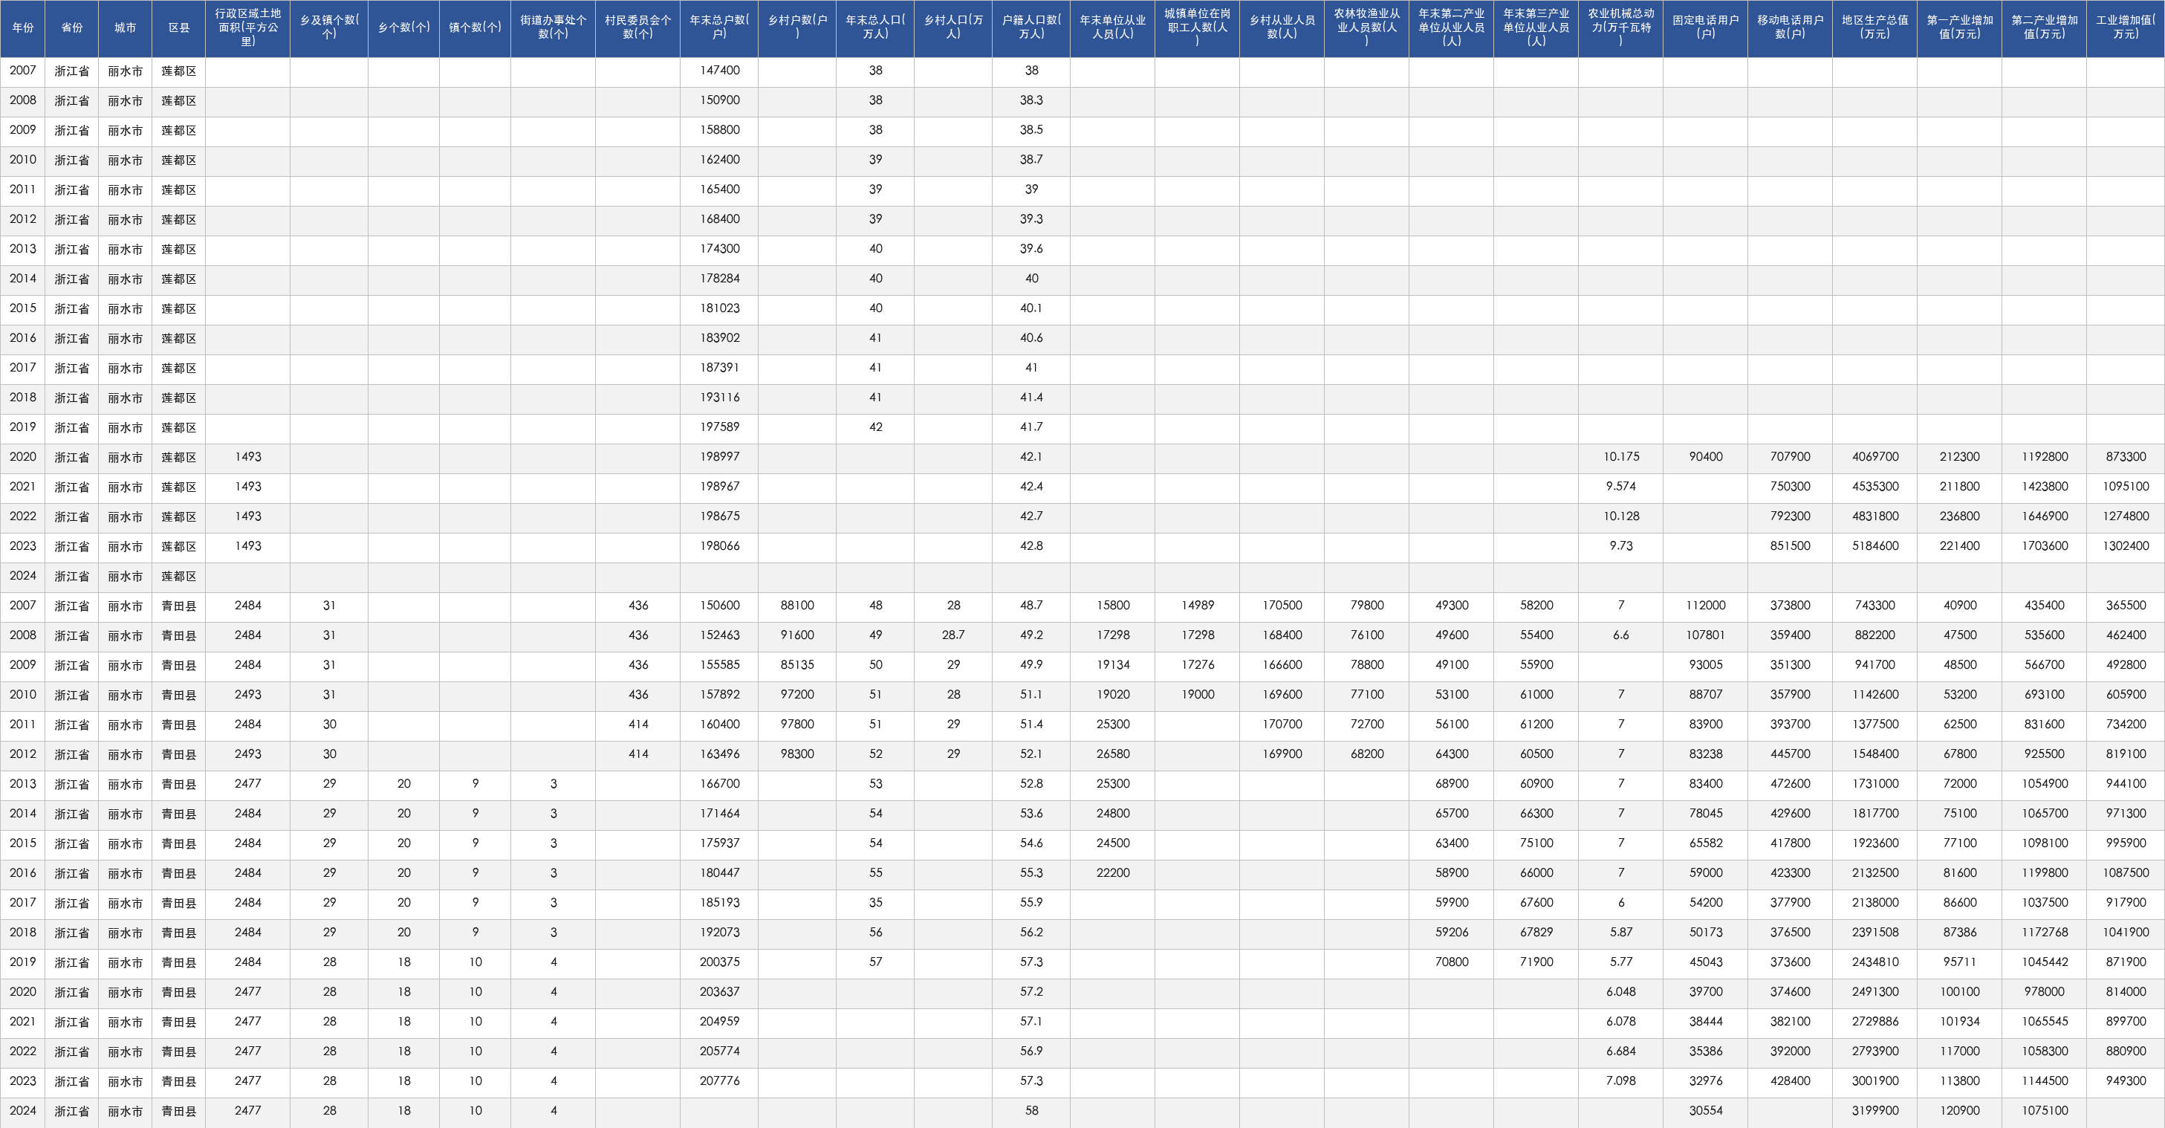This screenshot has height=1128, width=2165.
Task: Click the 年末总户数 header cell
Action: (x=719, y=27)
